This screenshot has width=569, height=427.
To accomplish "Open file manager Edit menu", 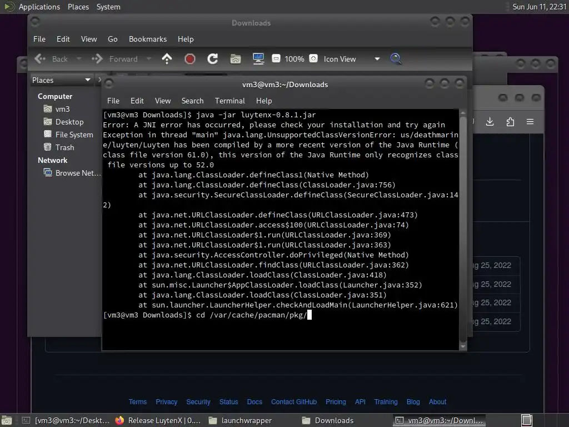I will pyautogui.click(x=63, y=39).
